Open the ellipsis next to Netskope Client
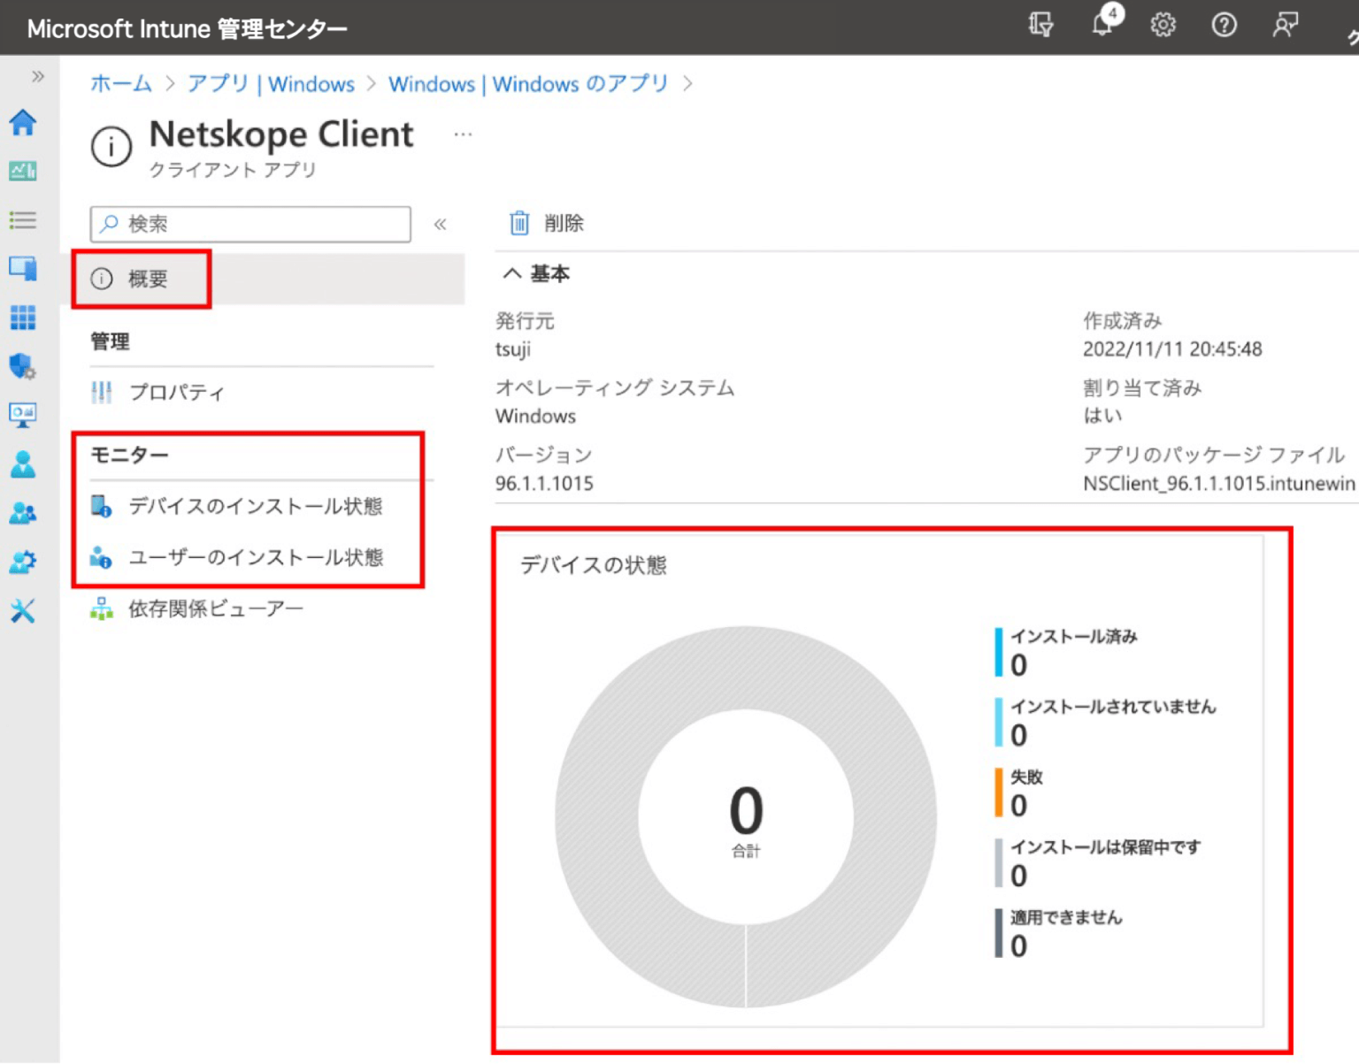Image resolution: width=1359 pixels, height=1064 pixels. tap(463, 133)
